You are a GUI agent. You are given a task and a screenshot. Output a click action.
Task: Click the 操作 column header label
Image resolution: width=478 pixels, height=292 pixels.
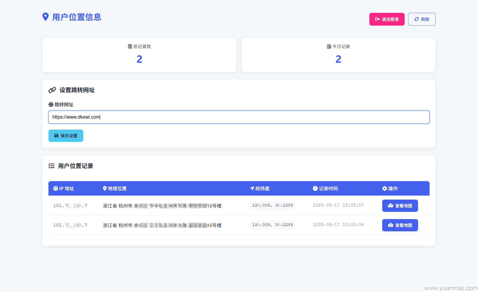[393, 188]
